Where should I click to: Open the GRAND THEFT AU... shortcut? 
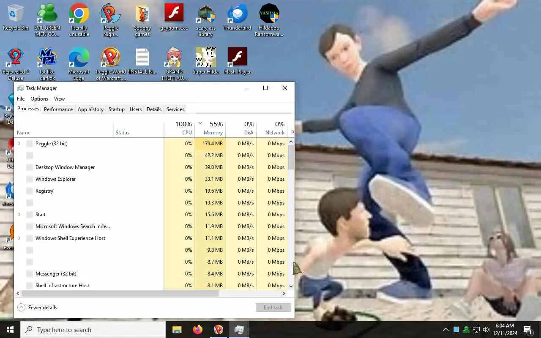pos(174,64)
